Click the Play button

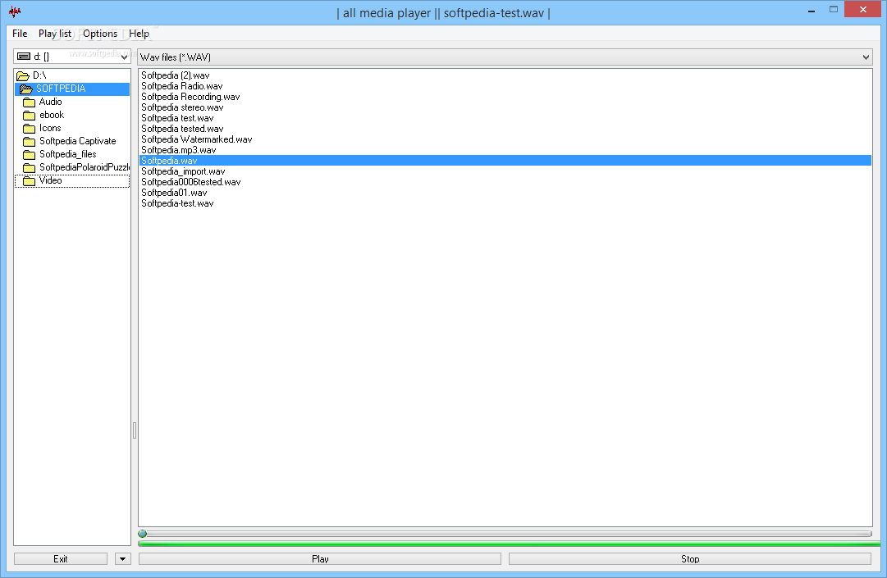click(320, 559)
